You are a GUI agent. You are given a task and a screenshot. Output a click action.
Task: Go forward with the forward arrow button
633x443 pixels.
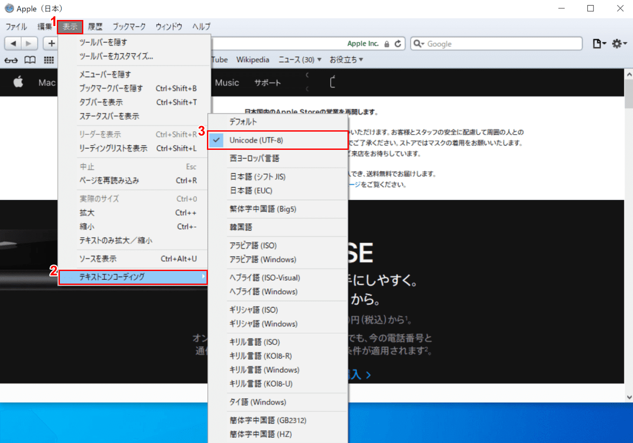coord(29,43)
